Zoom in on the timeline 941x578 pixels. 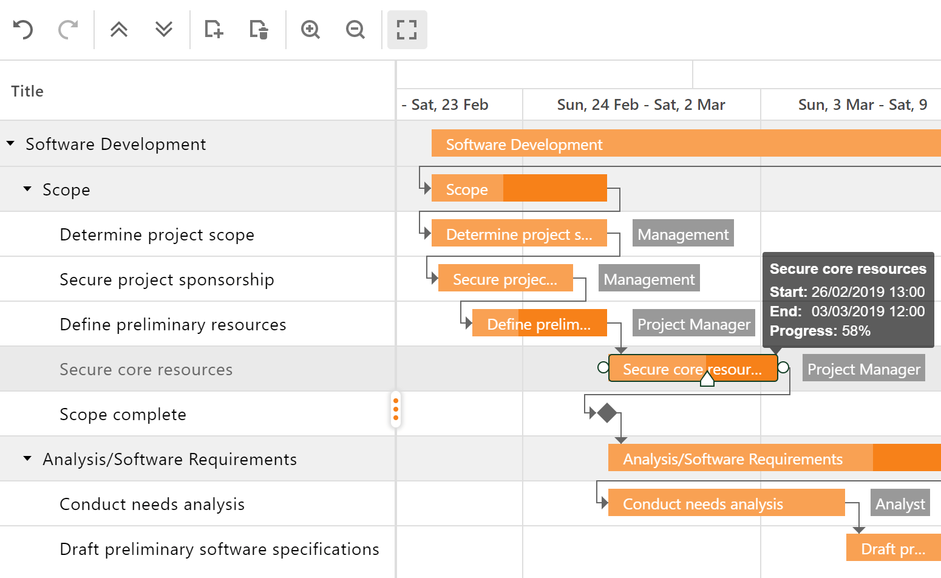310,29
